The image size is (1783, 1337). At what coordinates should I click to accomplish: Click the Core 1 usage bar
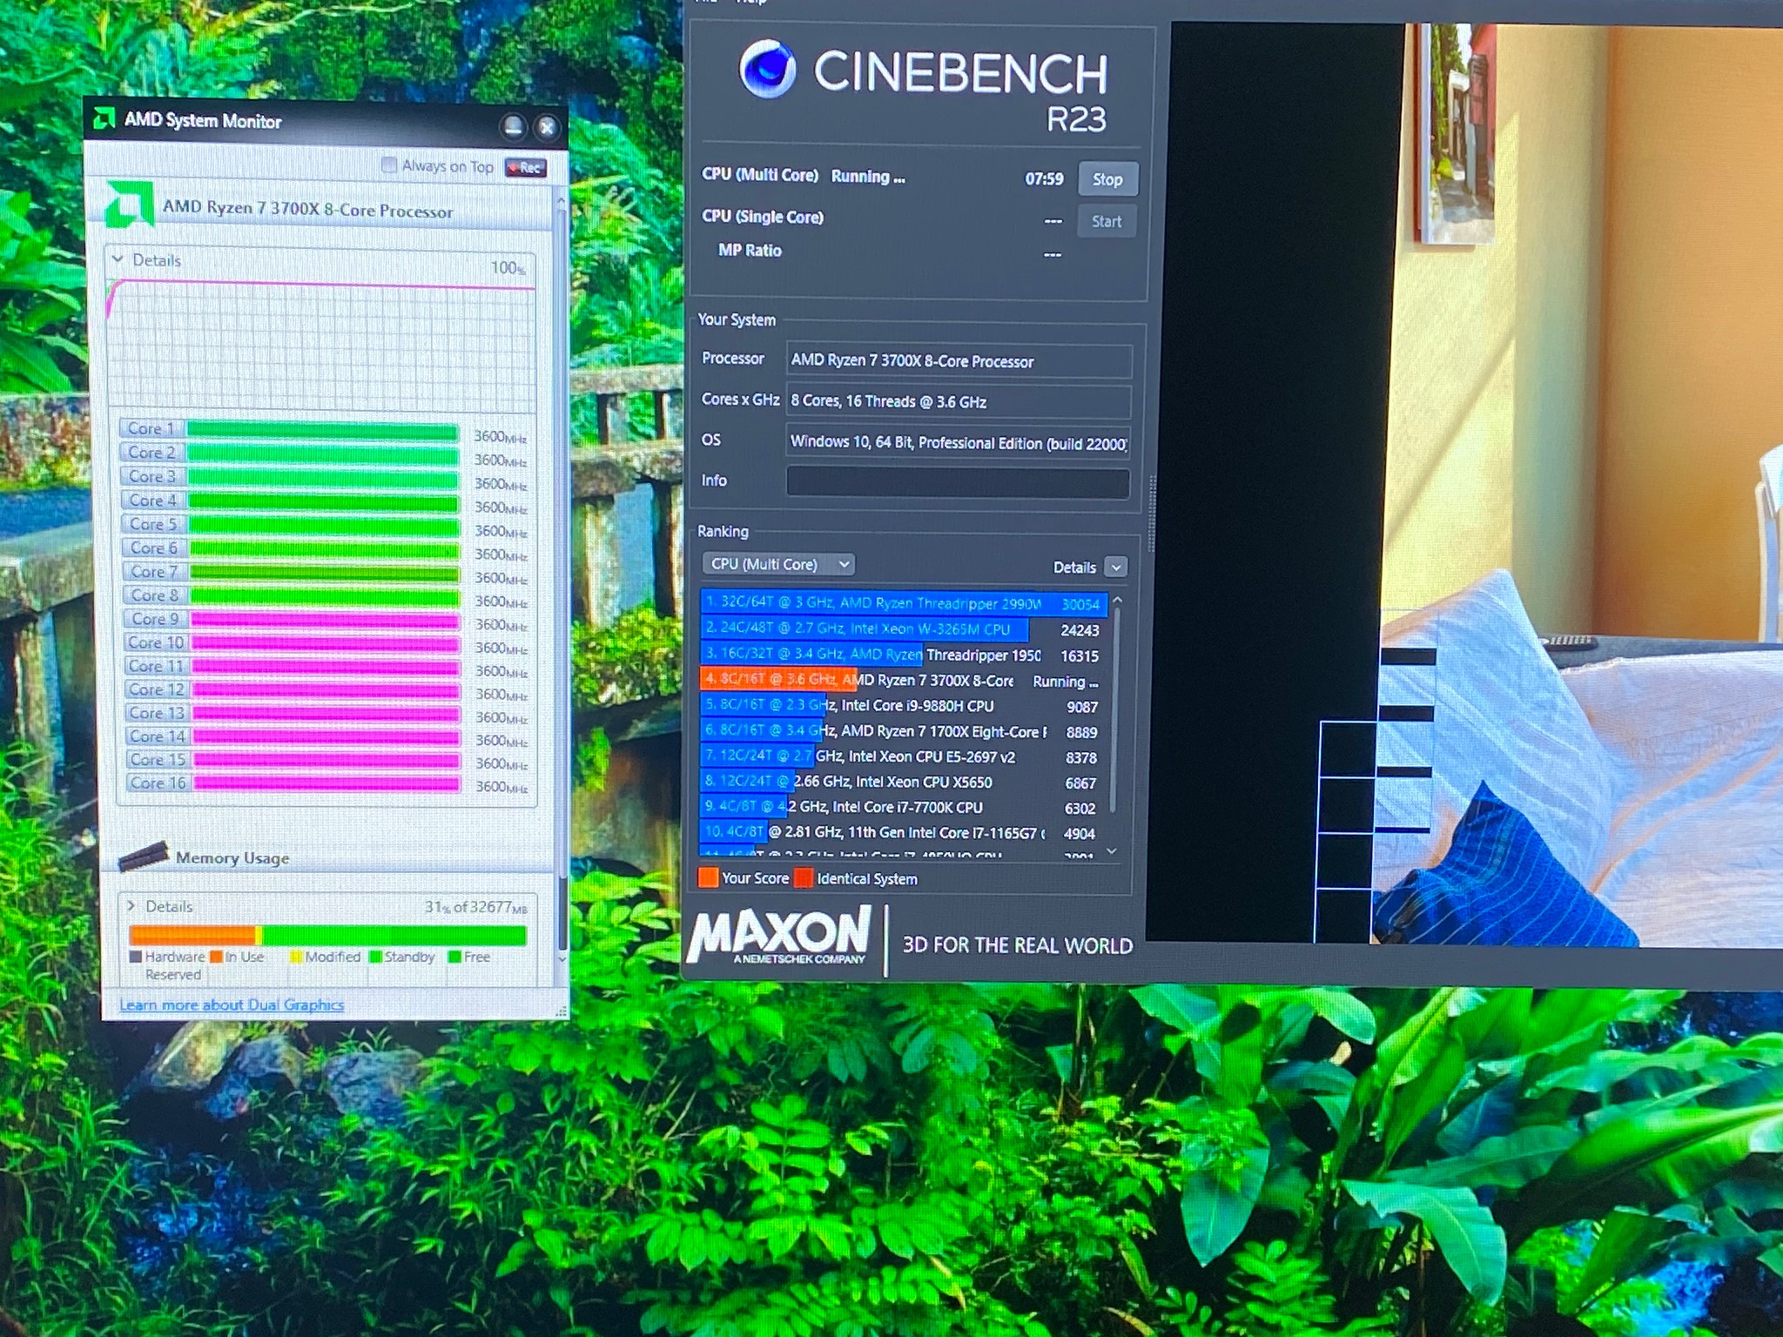click(322, 430)
